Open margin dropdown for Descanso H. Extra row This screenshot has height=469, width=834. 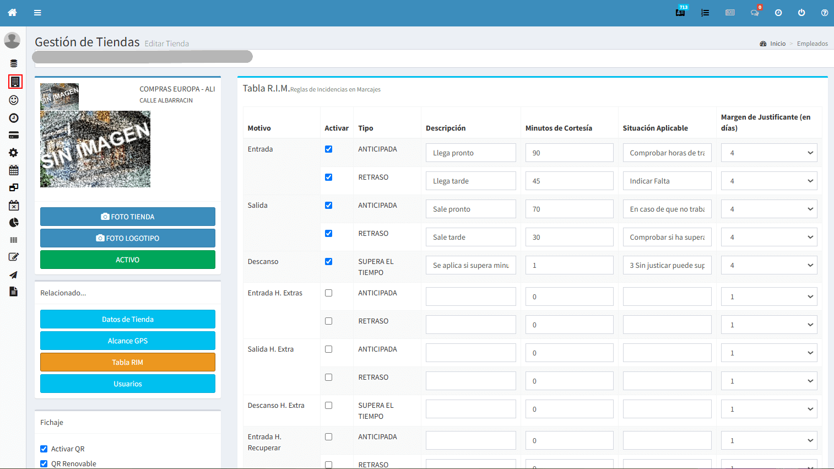768,409
